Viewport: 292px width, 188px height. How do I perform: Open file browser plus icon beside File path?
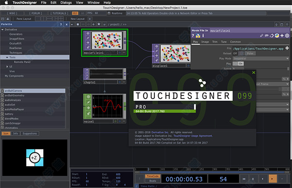point(287,48)
